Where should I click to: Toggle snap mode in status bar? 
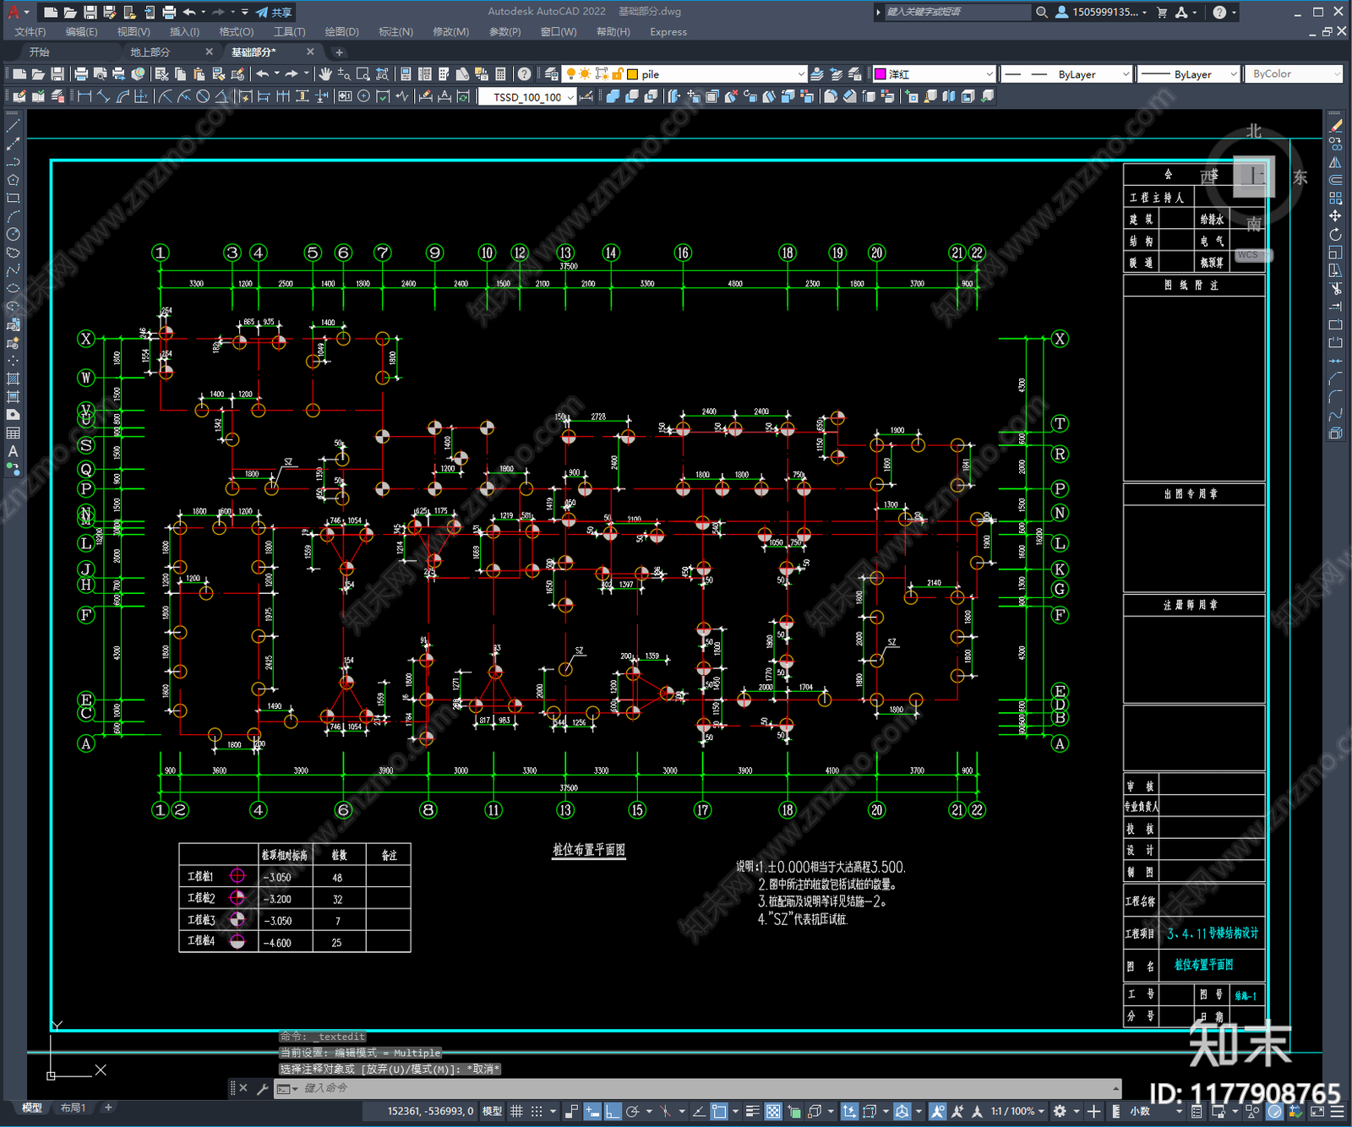pyautogui.click(x=537, y=1111)
